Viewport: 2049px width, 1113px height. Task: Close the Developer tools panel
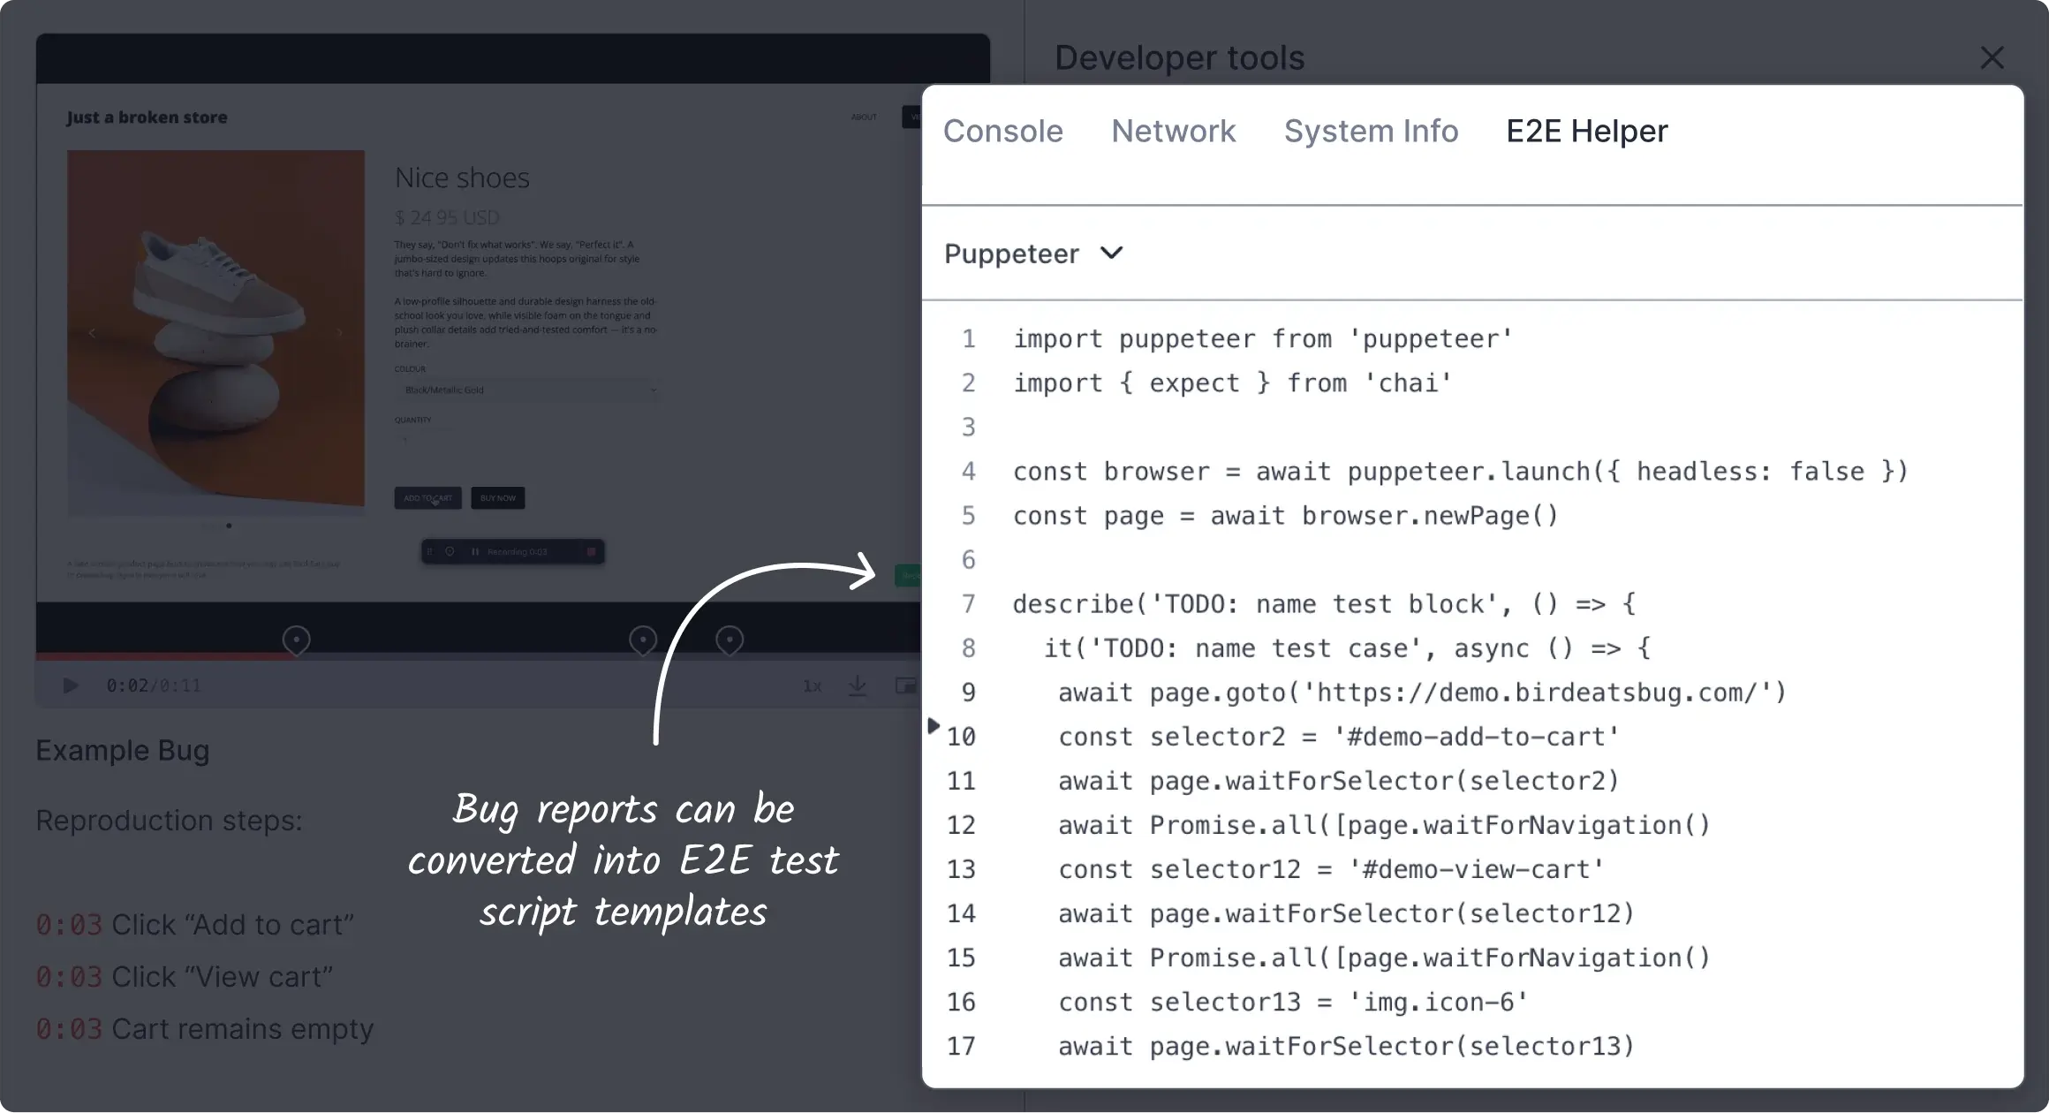click(1992, 58)
